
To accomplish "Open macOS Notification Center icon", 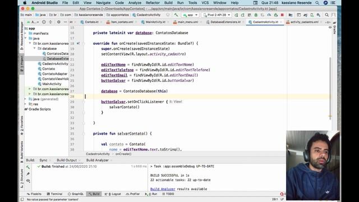I will 333,3.
